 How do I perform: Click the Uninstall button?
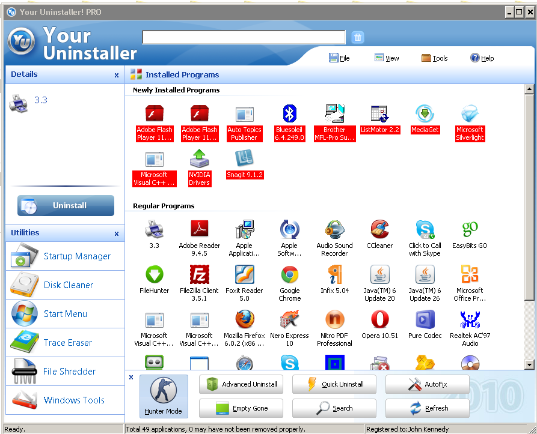pos(66,205)
